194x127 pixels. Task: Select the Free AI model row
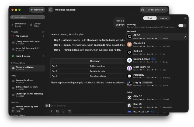pos(156,84)
